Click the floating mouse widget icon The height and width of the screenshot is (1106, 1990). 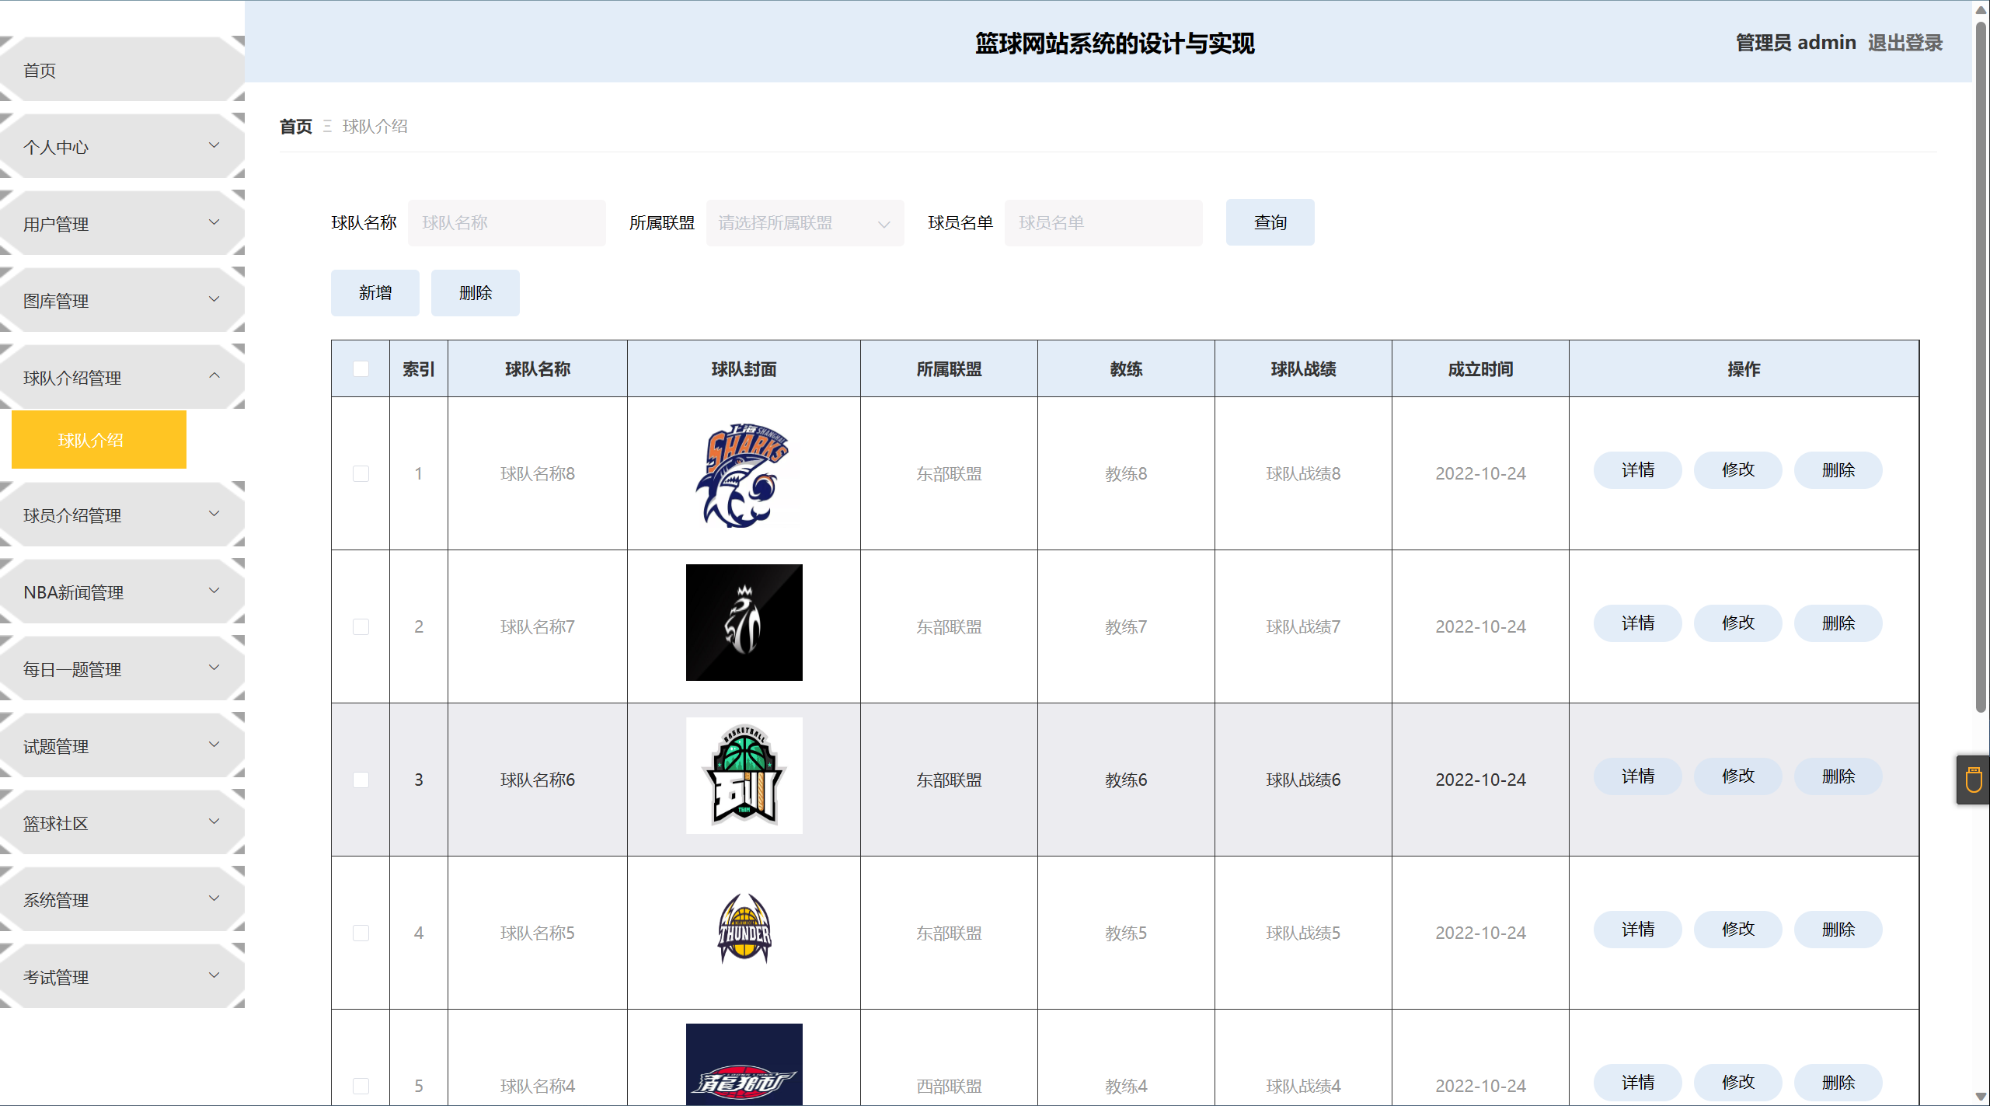point(1973,780)
